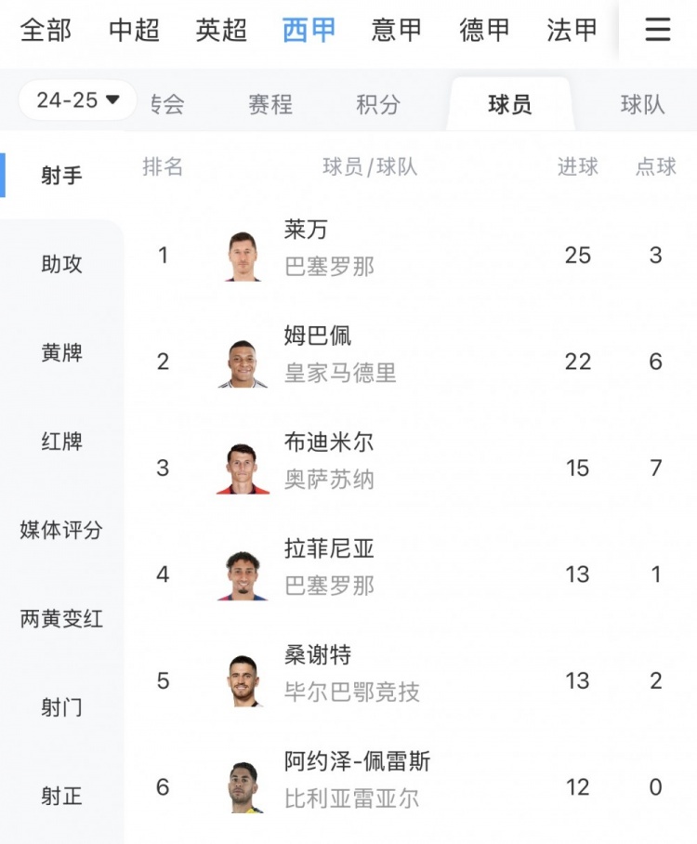Open the 射正 sidebar category
The height and width of the screenshot is (844, 697).
click(61, 797)
